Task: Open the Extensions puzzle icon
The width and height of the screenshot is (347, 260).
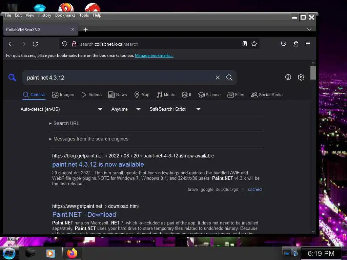Action: tap(296, 44)
